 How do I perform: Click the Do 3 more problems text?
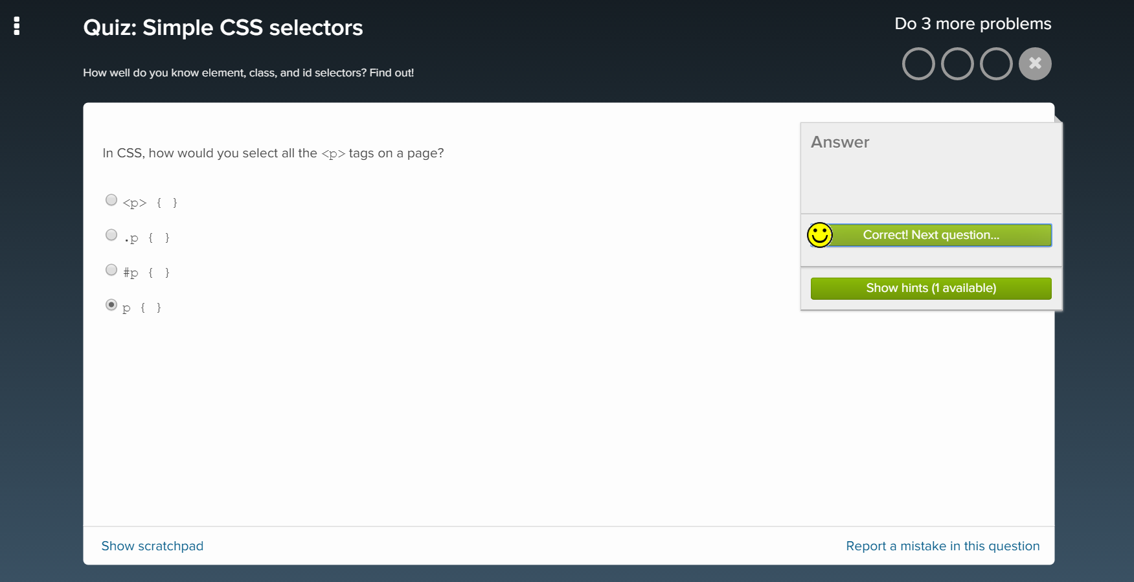(973, 24)
